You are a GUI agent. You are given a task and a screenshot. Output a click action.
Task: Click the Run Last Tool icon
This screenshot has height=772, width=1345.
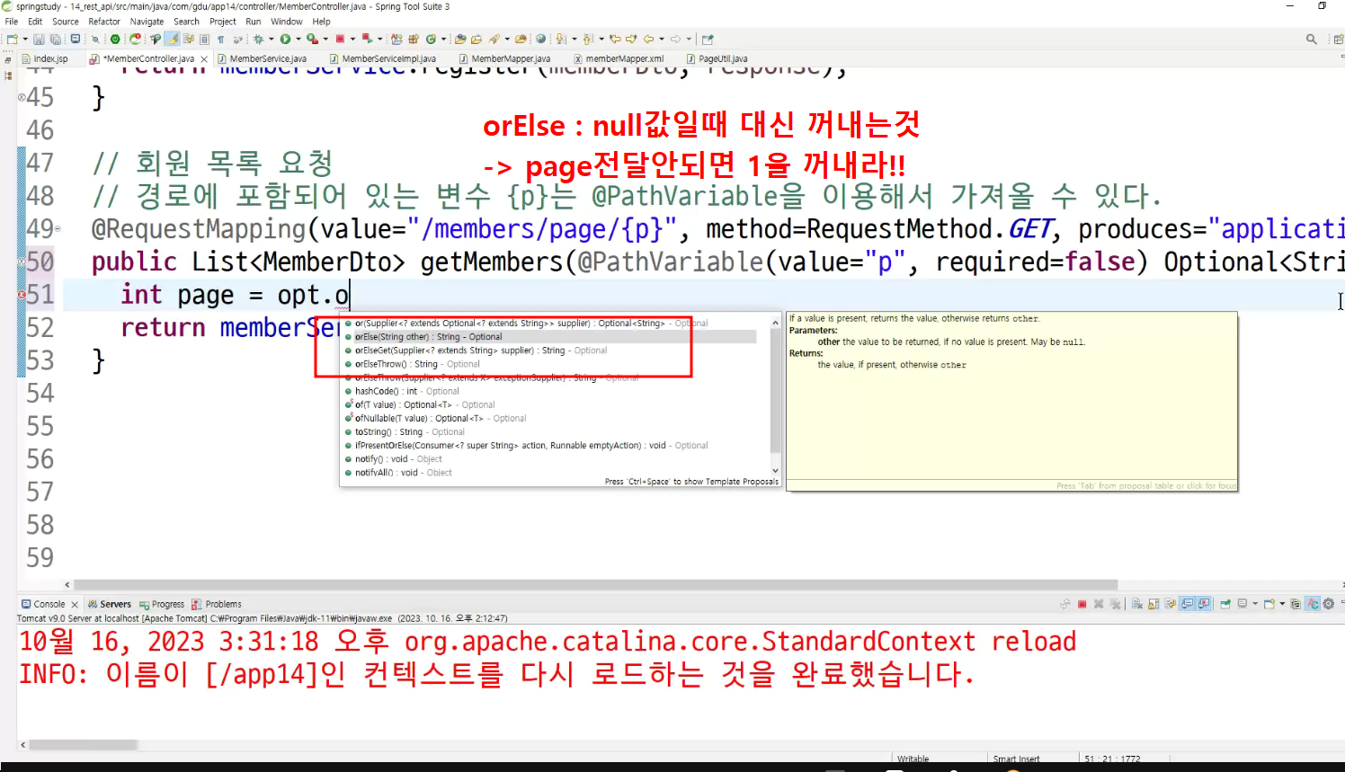312,39
